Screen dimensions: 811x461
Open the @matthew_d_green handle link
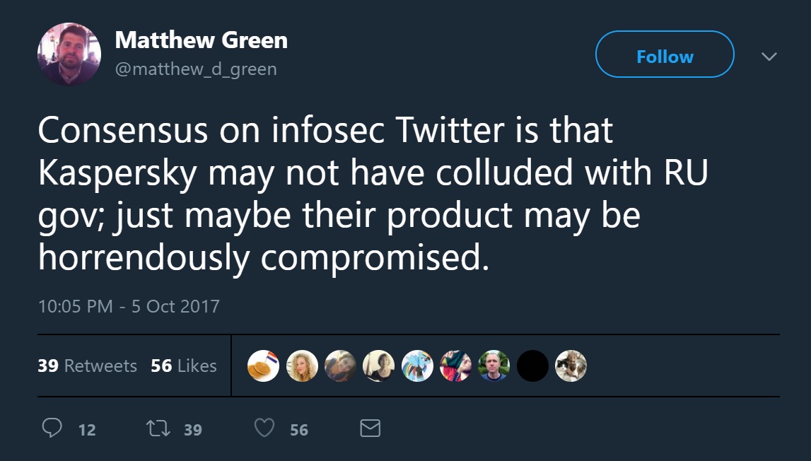click(x=196, y=69)
